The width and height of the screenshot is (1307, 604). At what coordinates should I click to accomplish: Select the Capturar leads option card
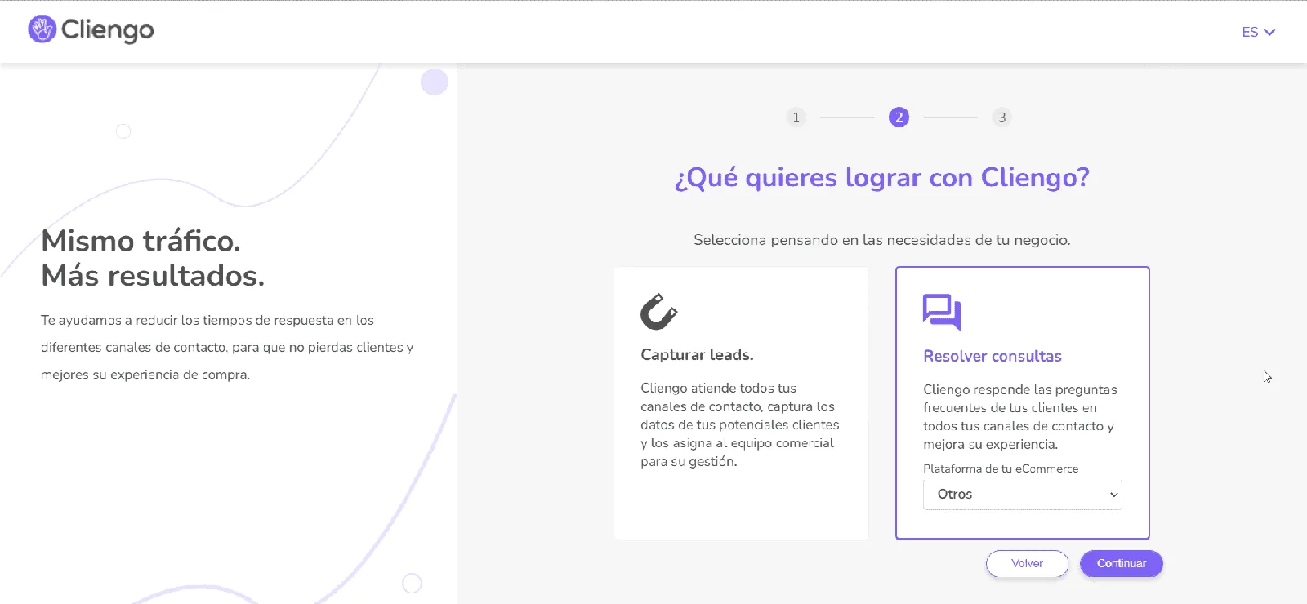pyautogui.click(x=741, y=403)
